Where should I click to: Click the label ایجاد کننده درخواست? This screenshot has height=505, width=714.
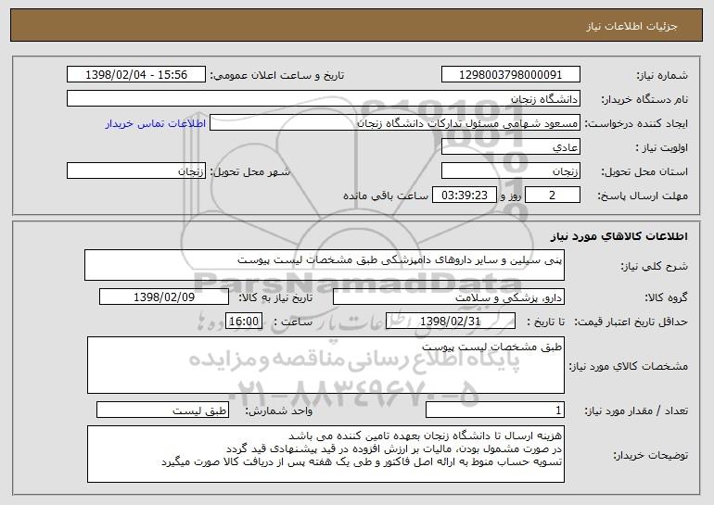636,123
